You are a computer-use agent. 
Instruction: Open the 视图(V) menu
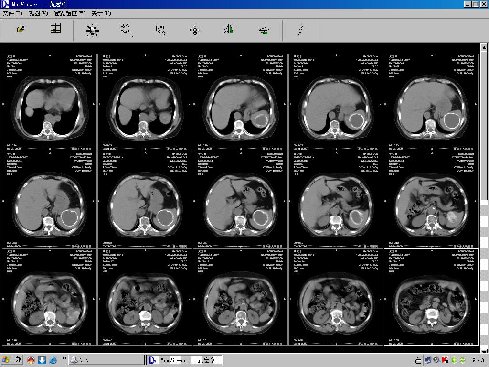[x=38, y=13]
